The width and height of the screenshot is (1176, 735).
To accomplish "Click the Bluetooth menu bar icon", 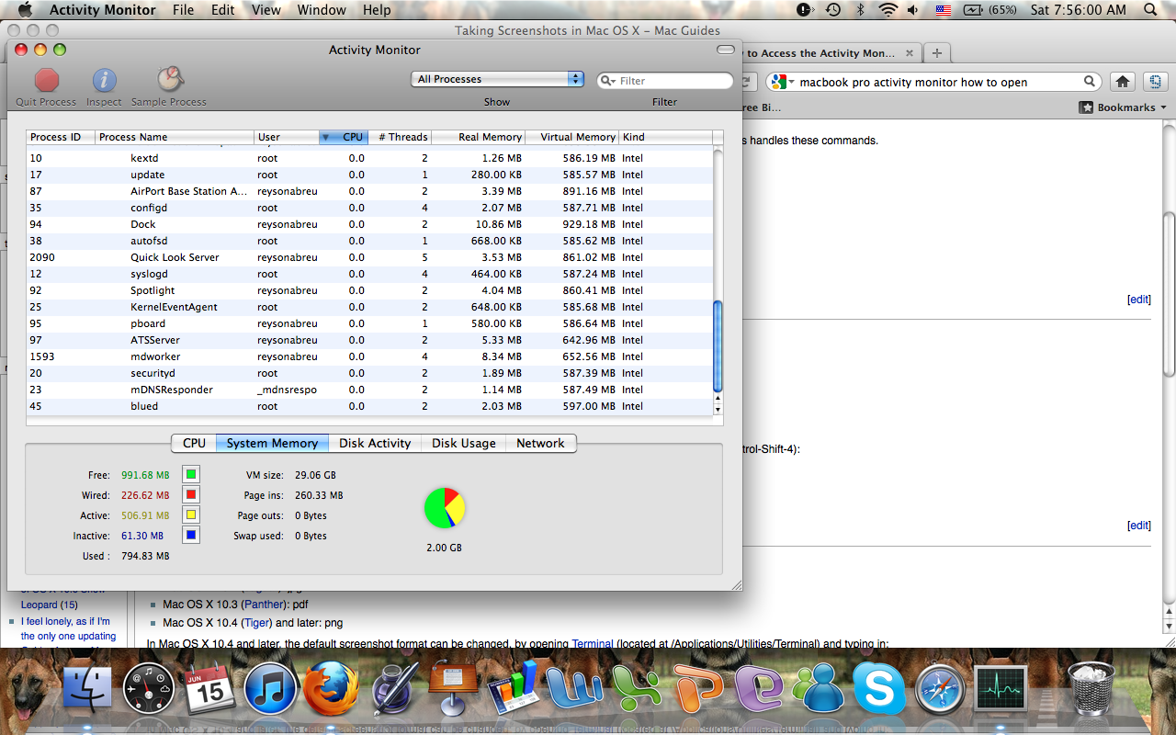I will click(x=861, y=10).
